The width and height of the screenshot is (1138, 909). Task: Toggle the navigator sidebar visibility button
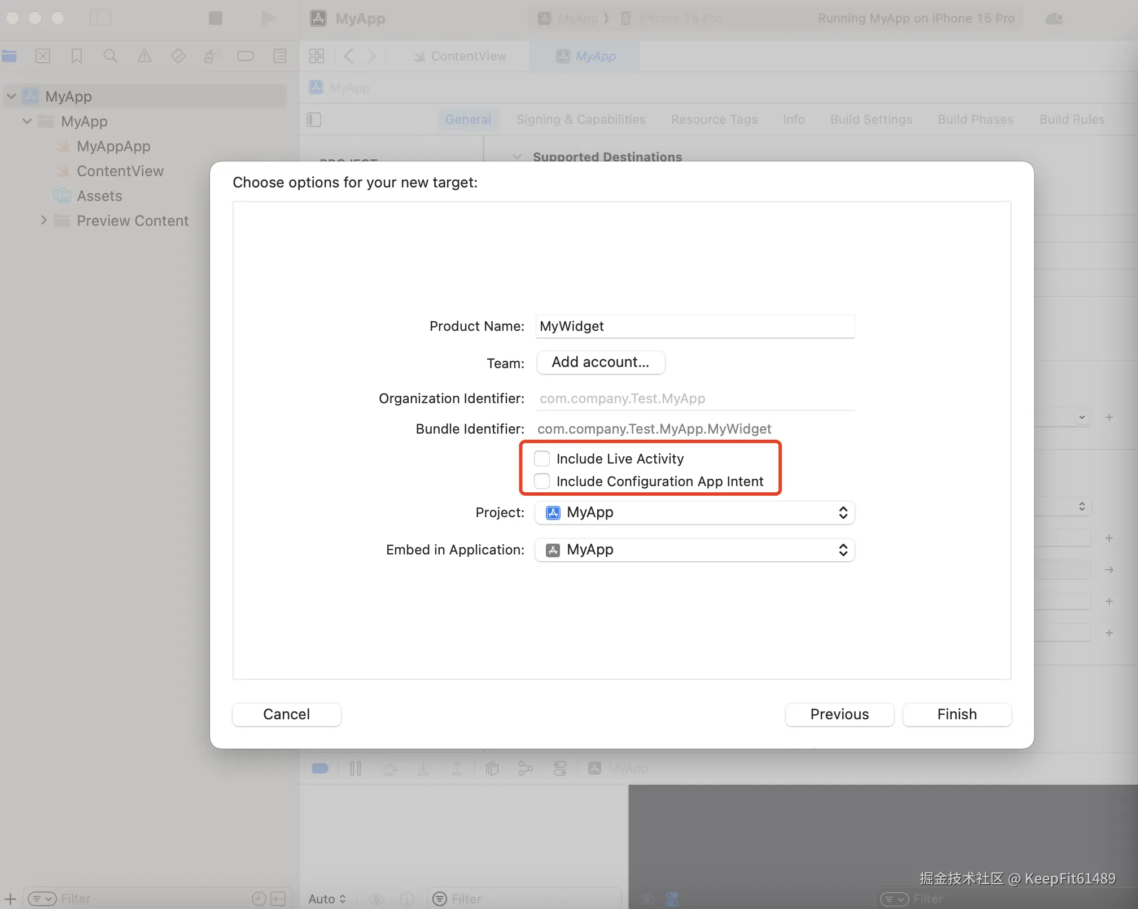100,18
